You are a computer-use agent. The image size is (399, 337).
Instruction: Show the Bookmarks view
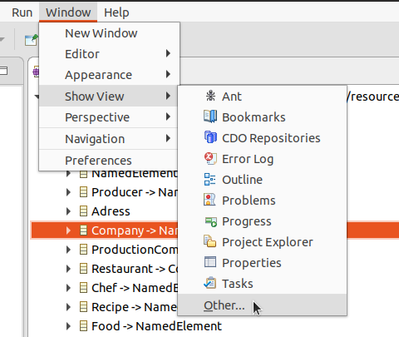tap(263, 117)
